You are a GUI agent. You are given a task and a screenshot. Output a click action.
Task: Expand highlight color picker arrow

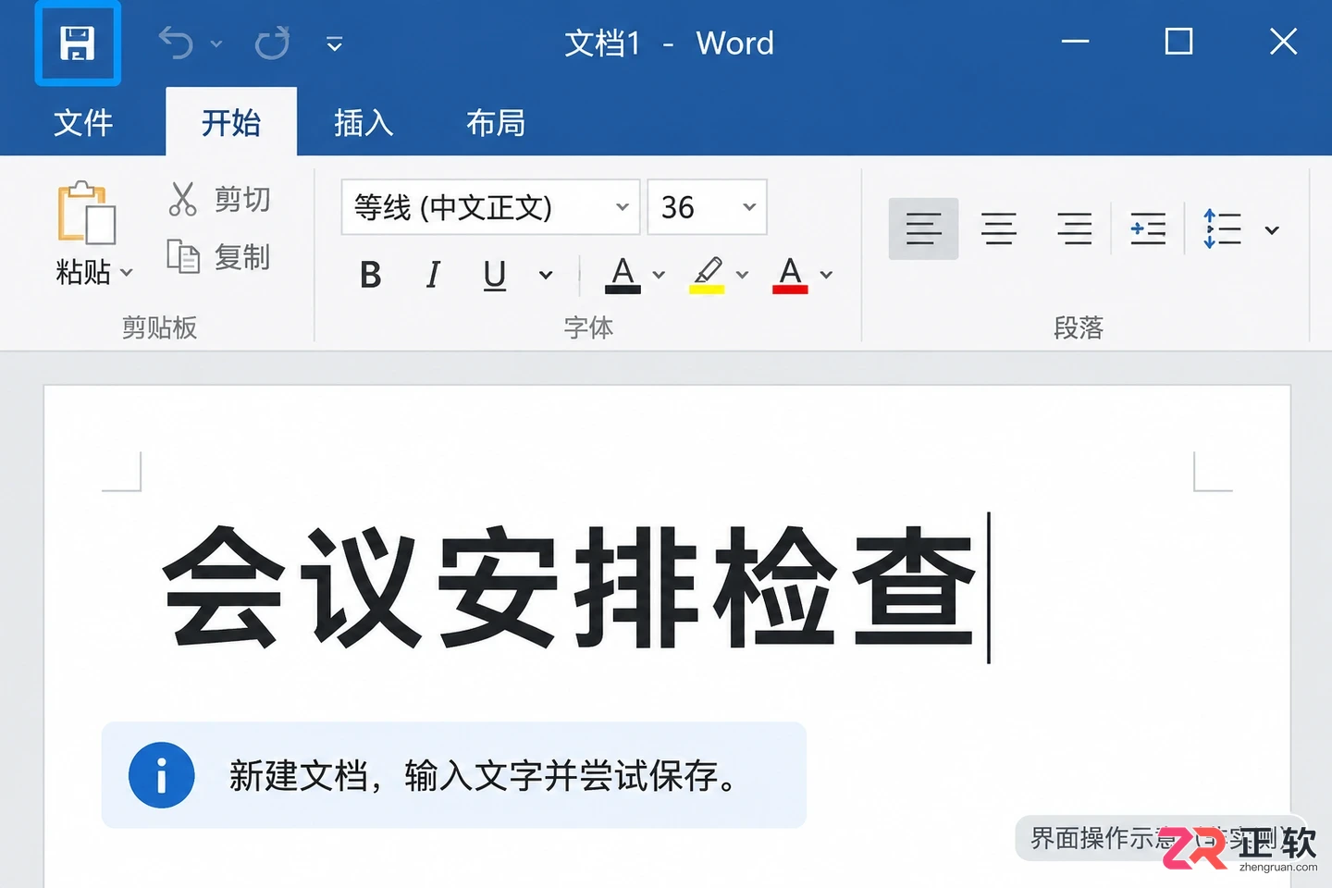742,275
